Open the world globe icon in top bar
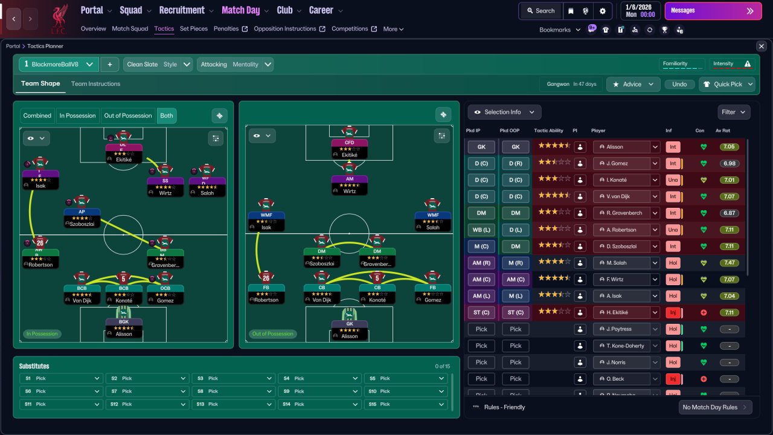The width and height of the screenshot is (773, 435). click(586, 11)
